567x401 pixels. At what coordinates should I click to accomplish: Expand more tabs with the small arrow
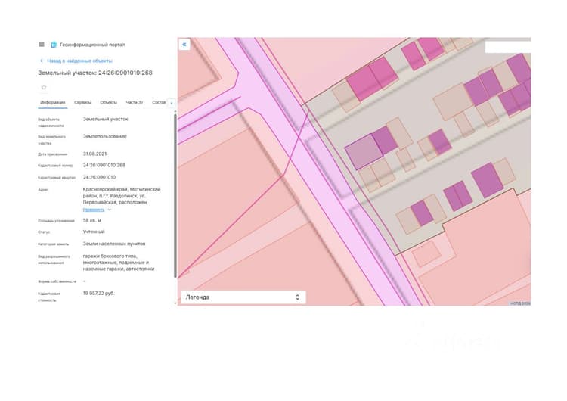point(172,103)
